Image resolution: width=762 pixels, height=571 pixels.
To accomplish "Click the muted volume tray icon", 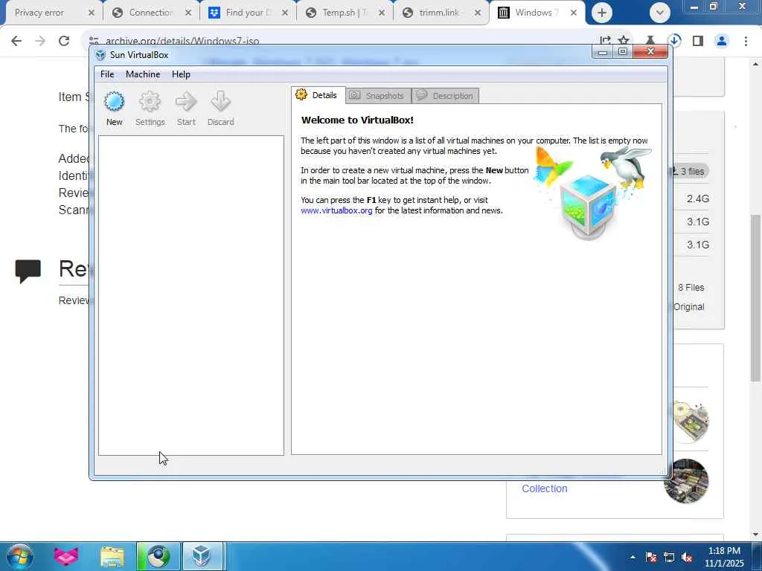I will (x=687, y=557).
